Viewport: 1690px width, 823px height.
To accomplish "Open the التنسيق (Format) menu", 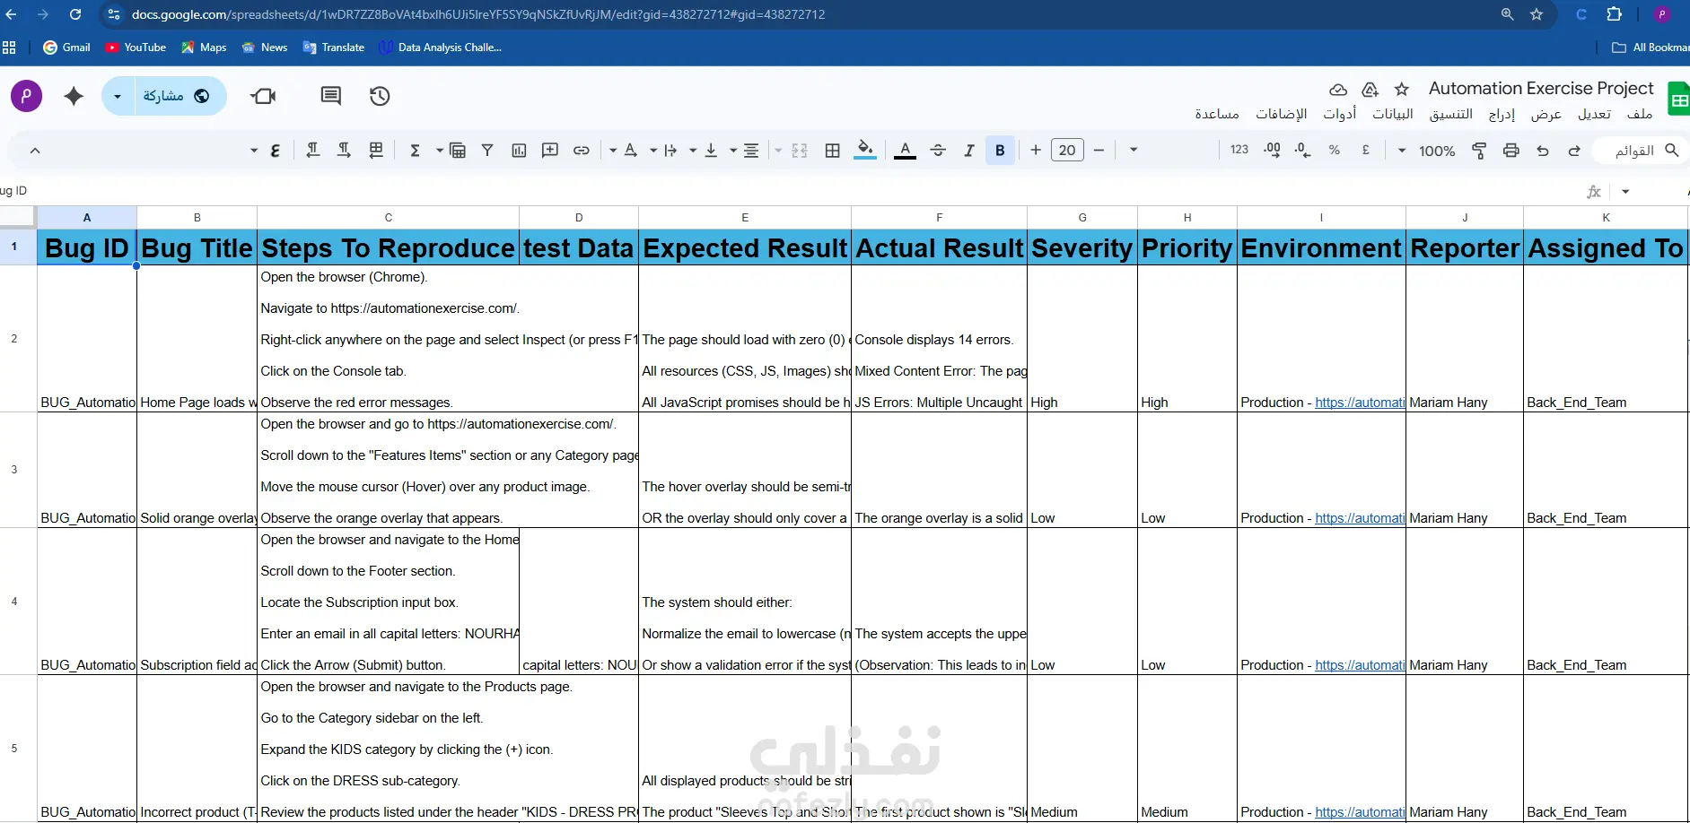I will pos(1450,114).
